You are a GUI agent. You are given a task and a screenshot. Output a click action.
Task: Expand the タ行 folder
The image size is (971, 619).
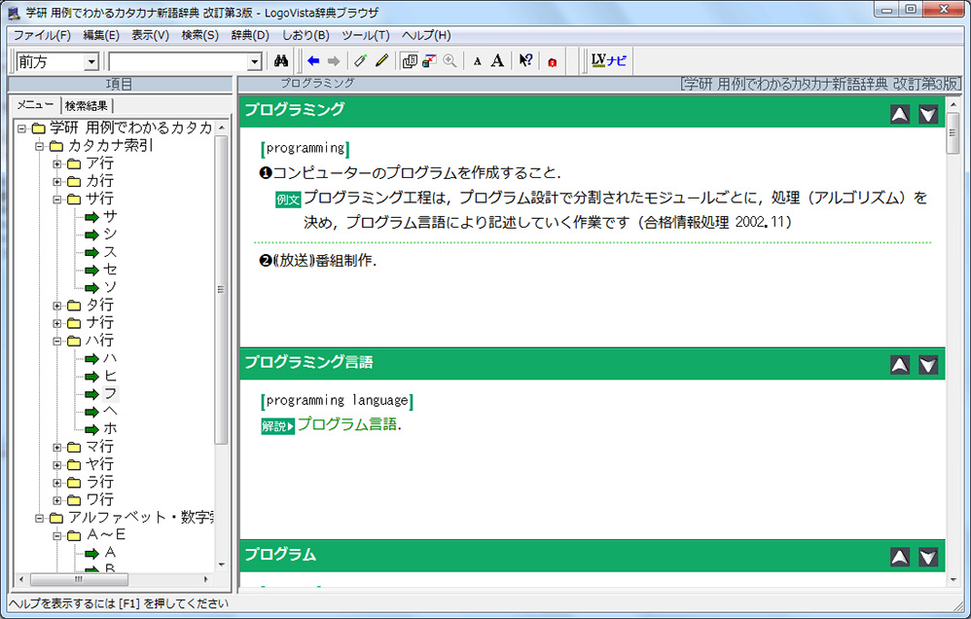click(x=57, y=306)
